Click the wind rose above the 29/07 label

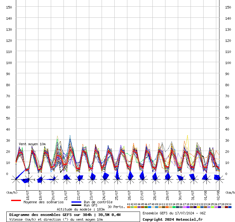tap(168, 179)
